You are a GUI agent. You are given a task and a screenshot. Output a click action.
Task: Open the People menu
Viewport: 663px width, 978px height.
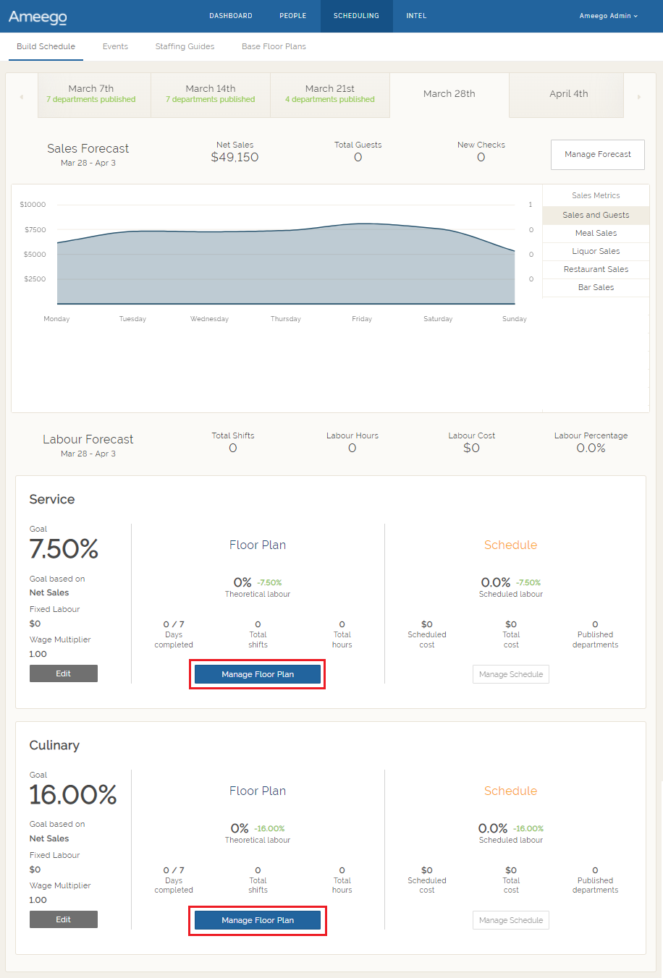293,16
